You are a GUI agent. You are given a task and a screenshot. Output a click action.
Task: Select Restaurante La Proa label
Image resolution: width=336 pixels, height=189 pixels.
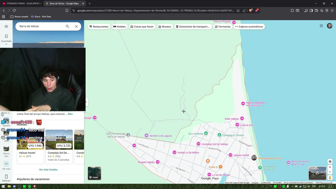(270, 158)
